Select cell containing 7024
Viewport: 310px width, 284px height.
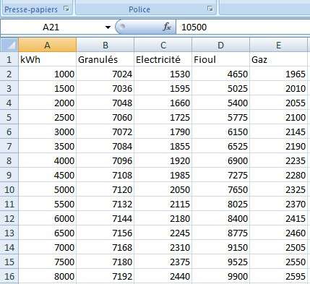pos(105,74)
